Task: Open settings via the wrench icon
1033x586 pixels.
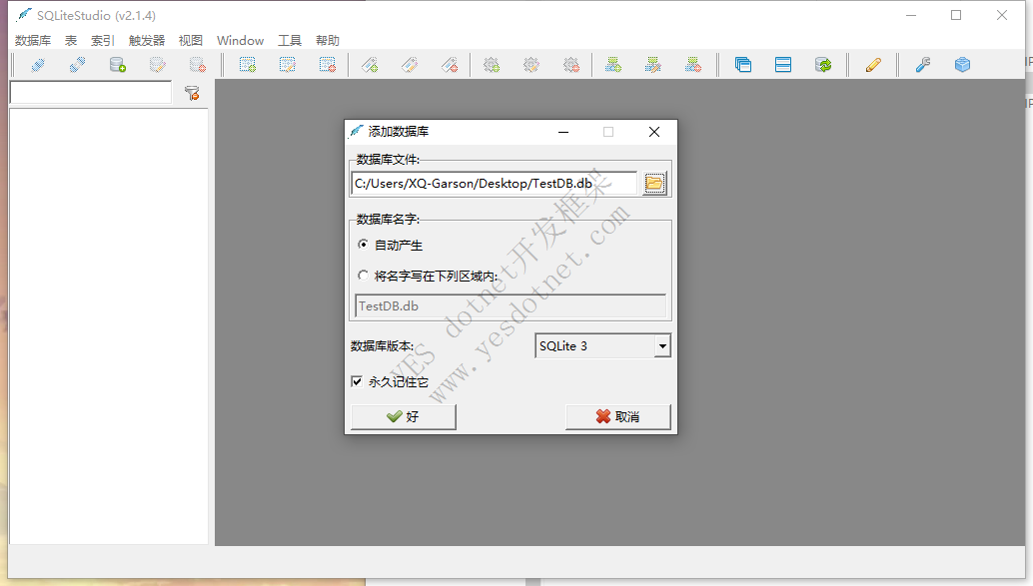Action: click(x=923, y=65)
